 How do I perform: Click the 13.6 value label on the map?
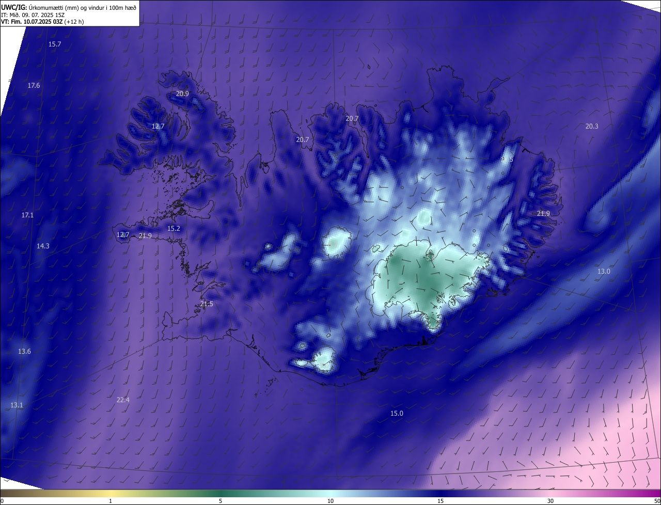[x=24, y=351]
